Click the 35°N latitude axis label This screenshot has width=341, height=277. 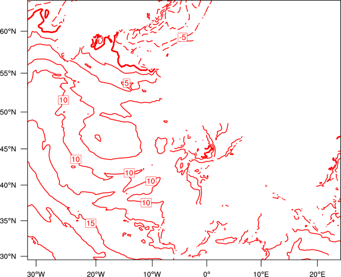click(8, 221)
